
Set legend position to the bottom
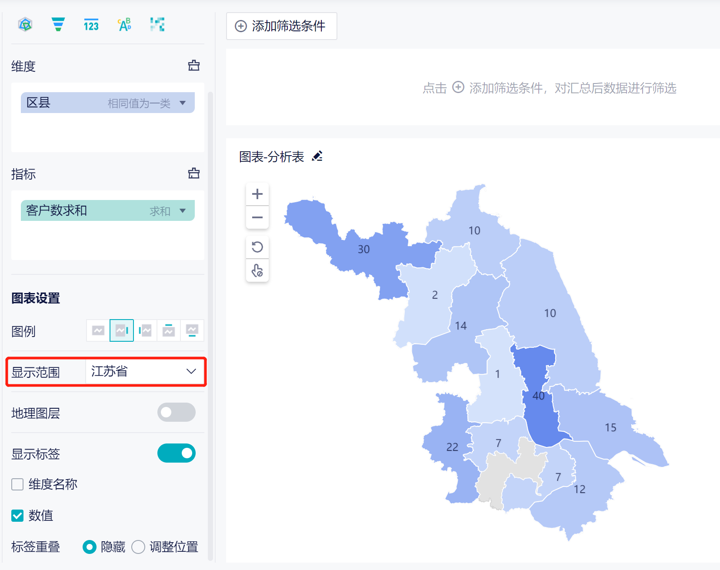(x=192, y=331)
